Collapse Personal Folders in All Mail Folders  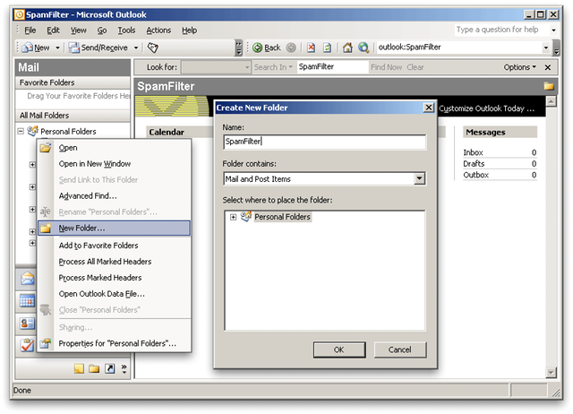coord(21,132)
